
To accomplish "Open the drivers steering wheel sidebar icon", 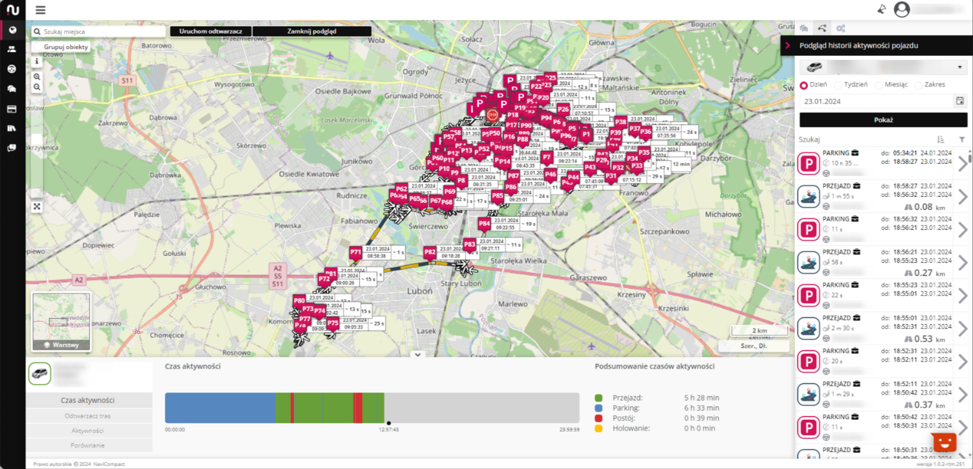I will (x=11, y=69).
